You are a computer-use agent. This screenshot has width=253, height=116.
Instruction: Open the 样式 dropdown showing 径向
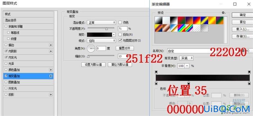[101, 41]
